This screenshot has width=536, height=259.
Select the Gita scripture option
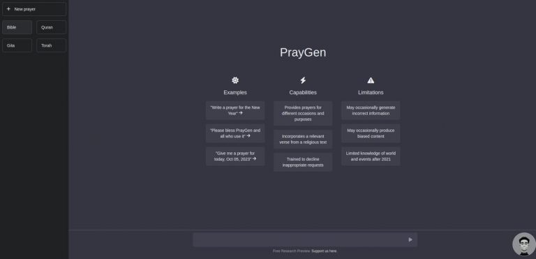(x=17, y=45)
